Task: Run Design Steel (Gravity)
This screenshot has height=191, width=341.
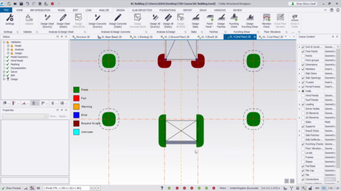Action: [x=47, y=21]
